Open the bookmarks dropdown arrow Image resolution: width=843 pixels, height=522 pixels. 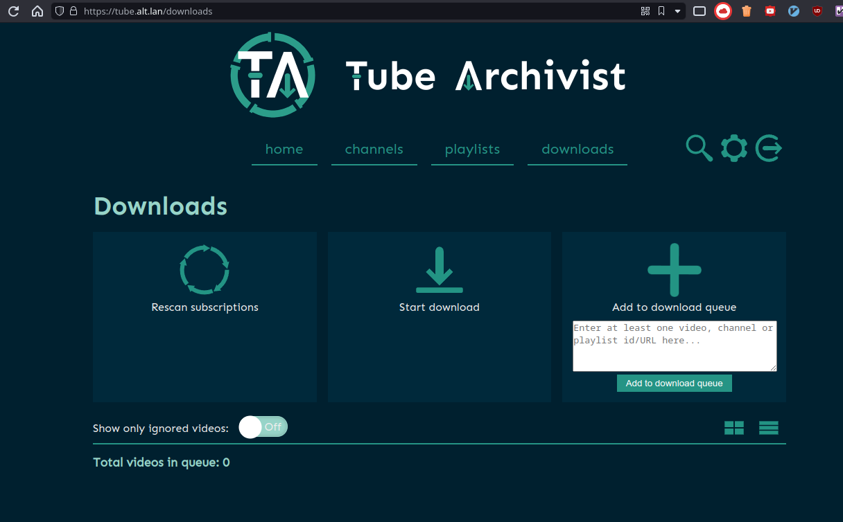pyautogui.click(x=678, y=11)
